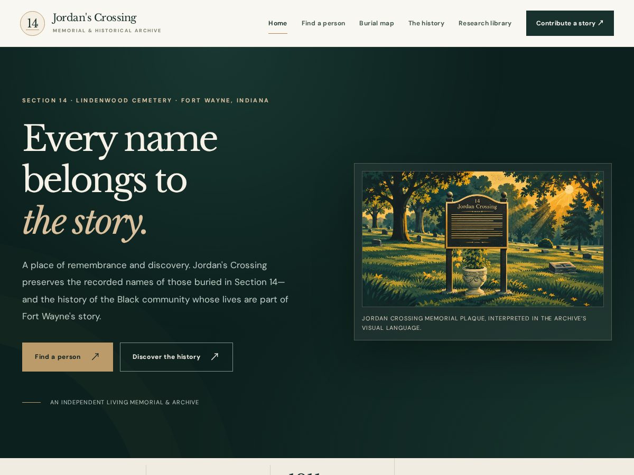
Task: Click the 'A place of remembrance' paragraph
Action: (x=155, y=291)
